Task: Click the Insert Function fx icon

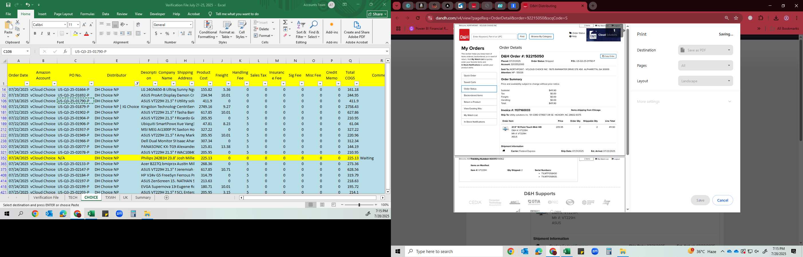Action: point(65,51)
